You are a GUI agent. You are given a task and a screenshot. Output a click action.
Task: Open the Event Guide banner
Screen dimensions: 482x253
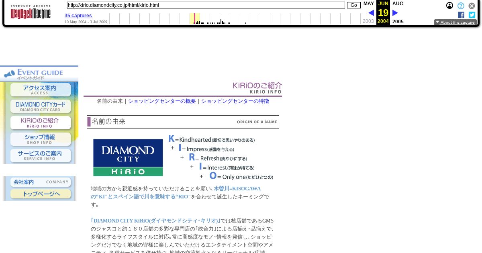[x=39, y=73]
